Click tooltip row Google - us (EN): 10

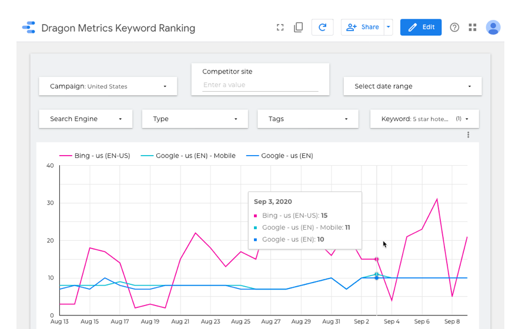(x=289, y=240)
